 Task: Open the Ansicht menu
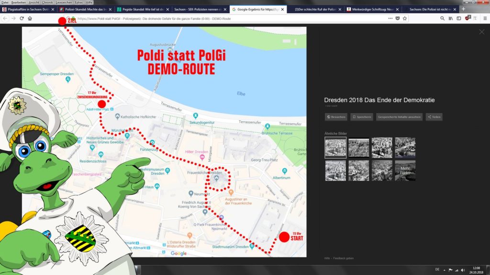click(34, 2)
